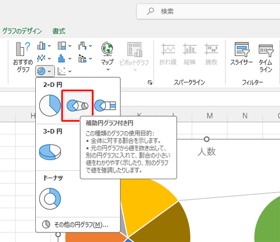The image size is (280, 242).
Task: Expand the combo chart dropdown arrow
Action: pyautogui.click(x=90, y=58)
